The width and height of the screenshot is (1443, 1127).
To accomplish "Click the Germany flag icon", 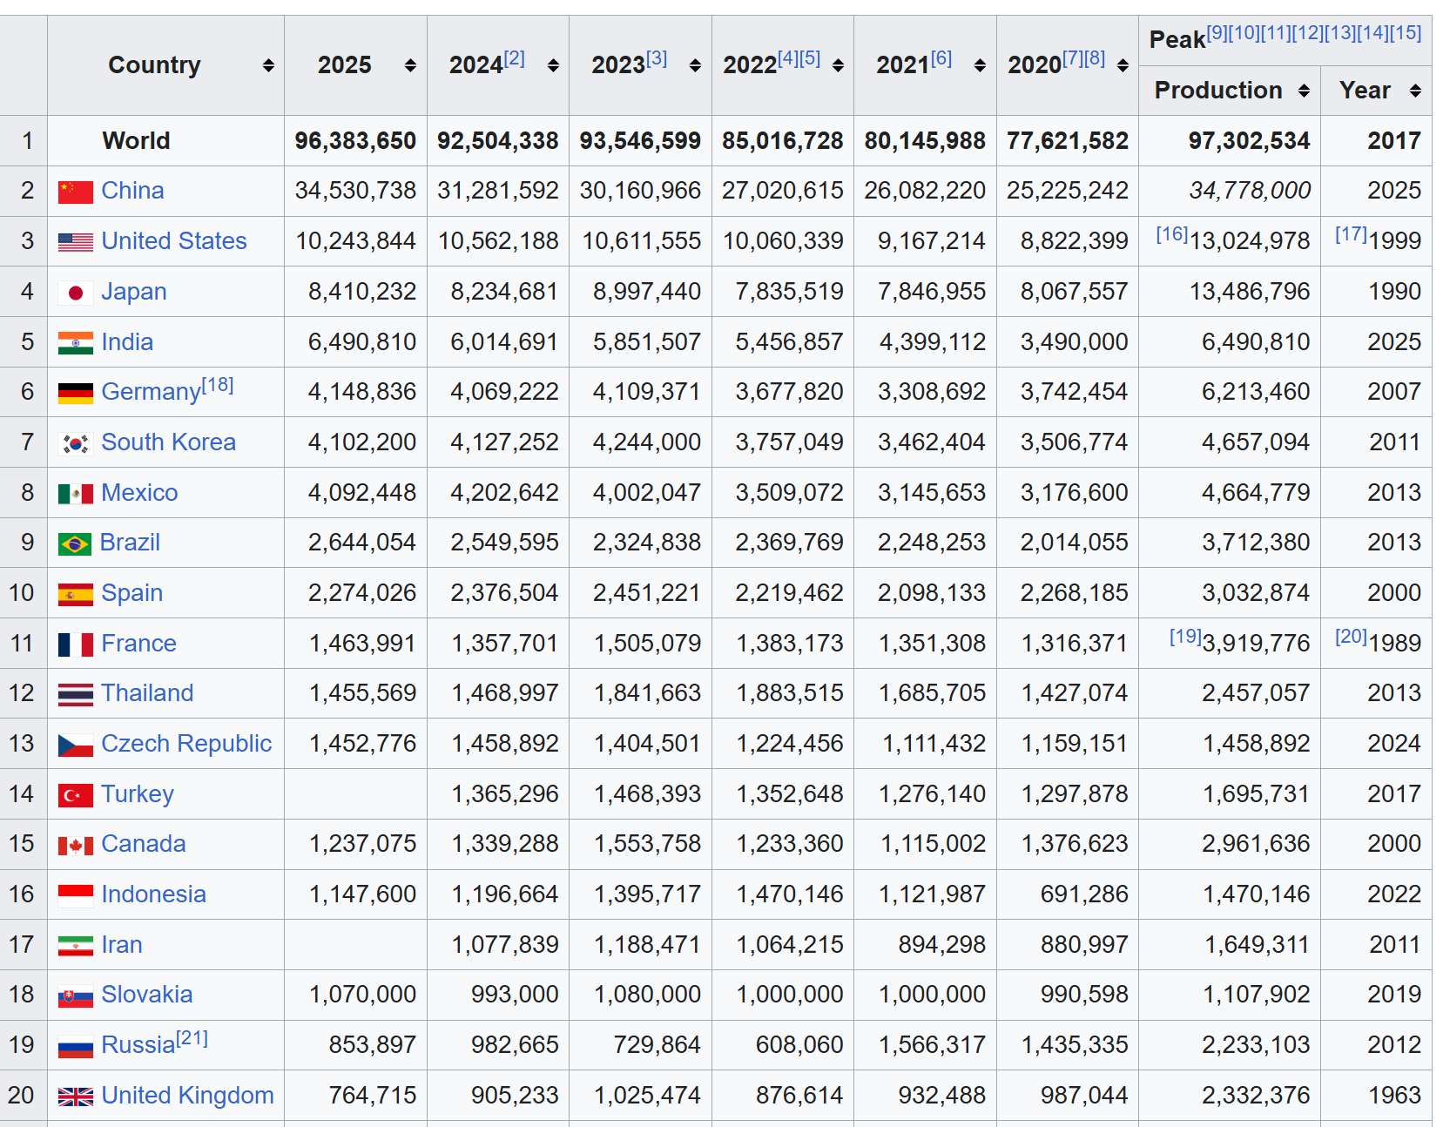I will coord(75,393).
